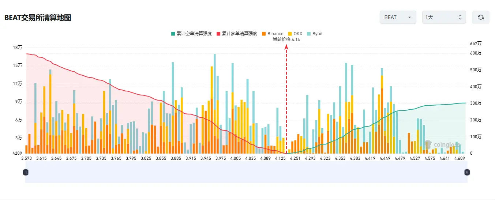This screenshot has height=200, width=495.
Task: Click the 12万 left axis label
Action: click(18, 84)
